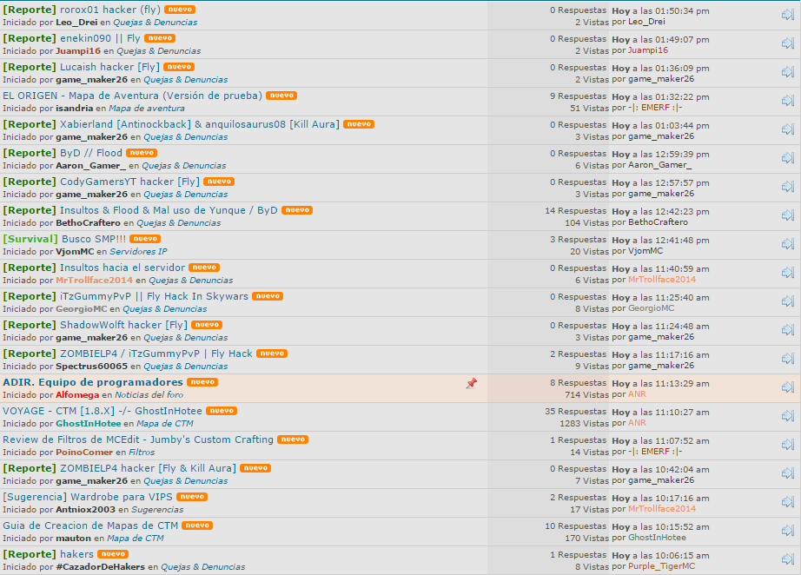Open Review de Filtros de MCEdit thread
The height and width of the screenshot is (575, 801).
(138, 440)
